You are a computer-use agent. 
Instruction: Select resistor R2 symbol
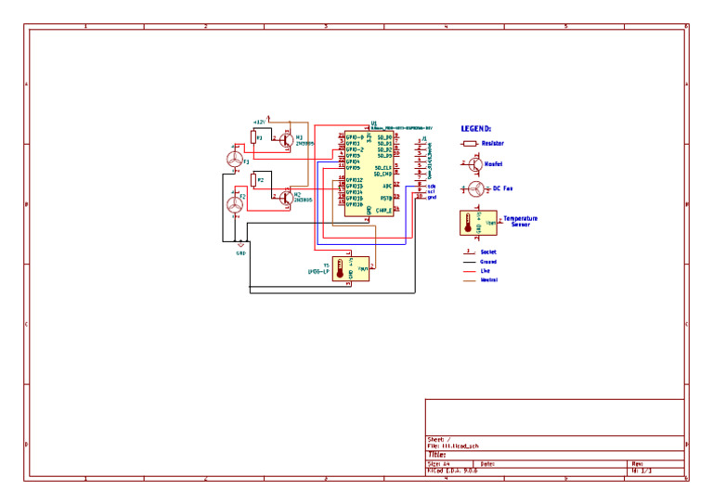253,180
